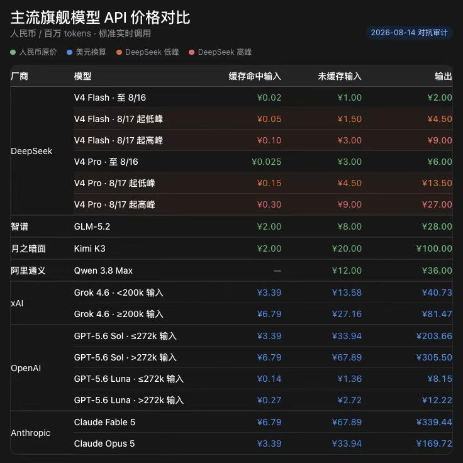Select model name V4 Flash · 8/17 起低峰

point(118,119)
